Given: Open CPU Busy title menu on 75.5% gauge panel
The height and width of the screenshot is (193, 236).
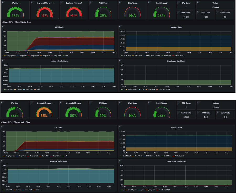Looking at the screenshot, I should pyautogui.click(x=15, y=3).
